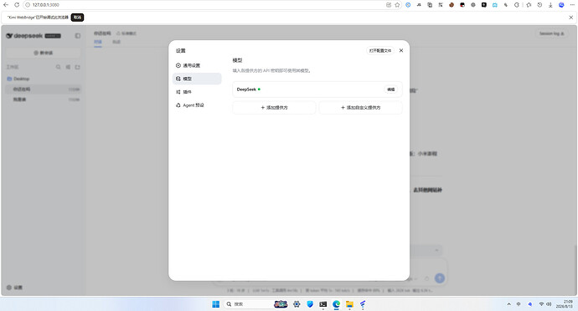Image resolution: width=578 pixels, height=311 pixels.
Task: Open the Session log button
Action: click(551, 33)
